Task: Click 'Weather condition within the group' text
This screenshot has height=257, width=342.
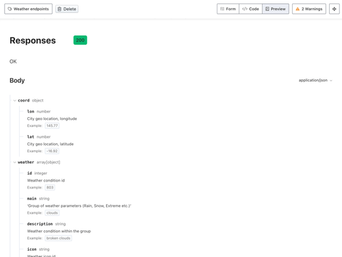Action: [59, 231]
